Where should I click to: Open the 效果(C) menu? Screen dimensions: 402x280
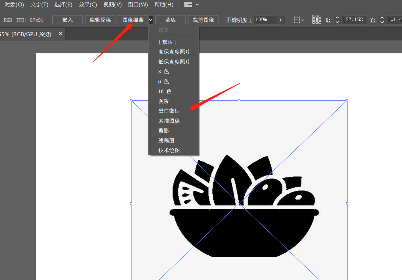point(88,5)
